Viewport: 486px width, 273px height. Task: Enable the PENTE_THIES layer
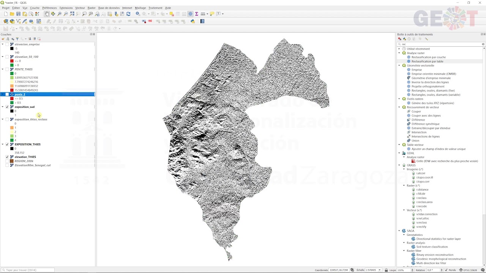[7, 69]
